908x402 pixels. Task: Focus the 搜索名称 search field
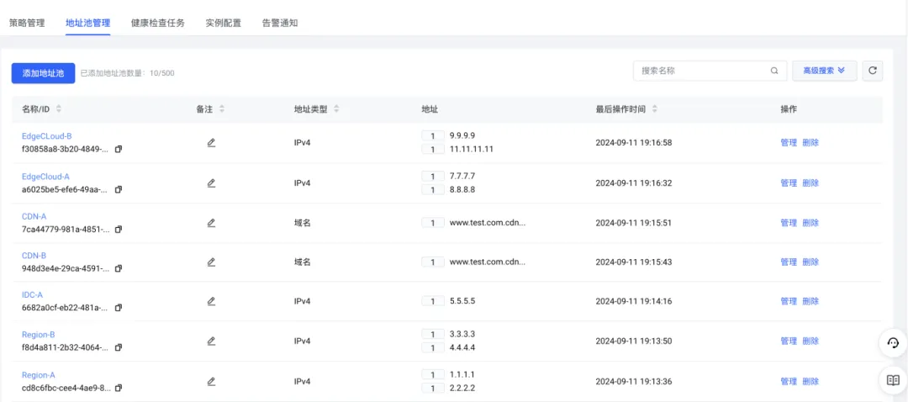click(x=702, y=71)
